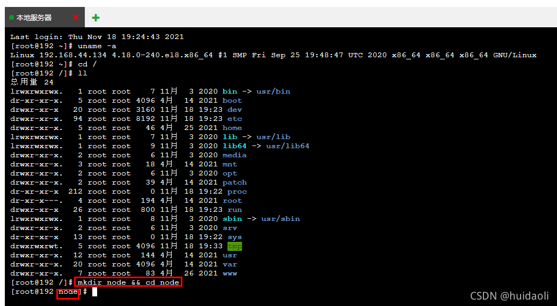557x306 pixels.
Task: Click 'node' in the final prompt
Action: [68, 292]
